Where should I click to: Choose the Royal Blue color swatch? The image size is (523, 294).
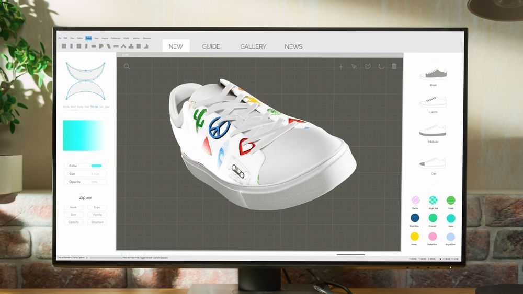pyautogui.click(x=415, y=218)
